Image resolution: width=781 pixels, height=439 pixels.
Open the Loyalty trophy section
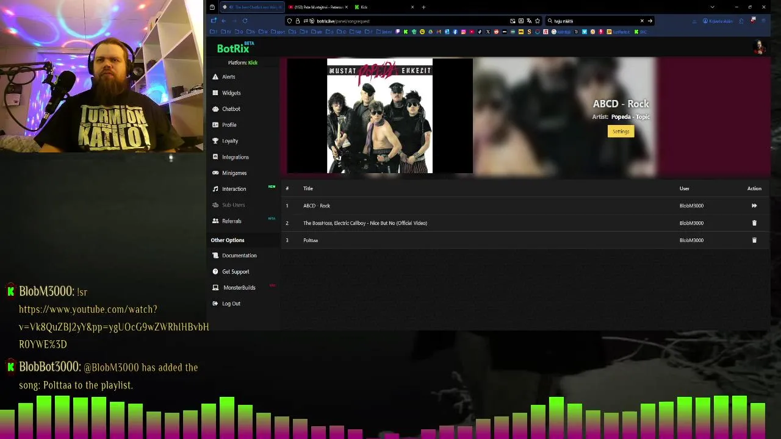point(225,141)
